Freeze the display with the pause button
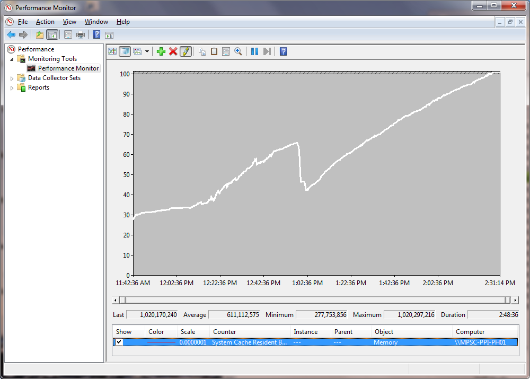Viewport: 530px width, 379px height. click(254, 51)
